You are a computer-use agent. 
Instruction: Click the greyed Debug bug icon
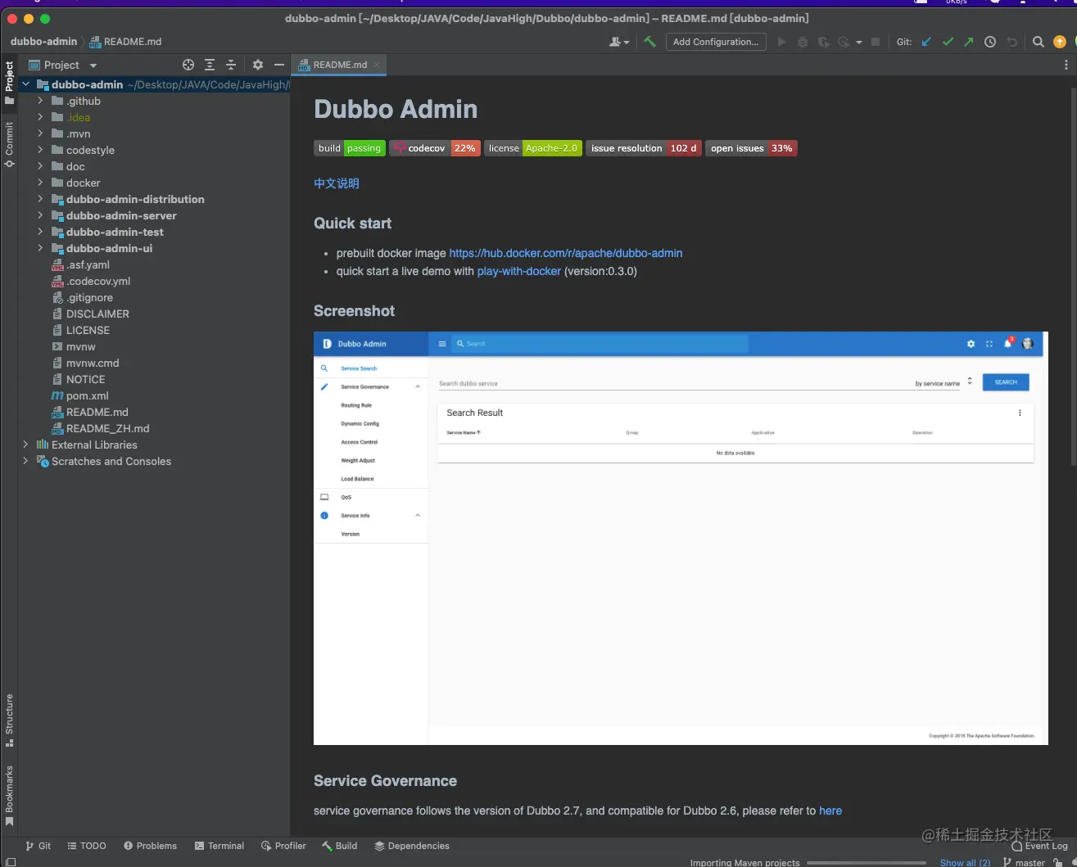[803, 42]
